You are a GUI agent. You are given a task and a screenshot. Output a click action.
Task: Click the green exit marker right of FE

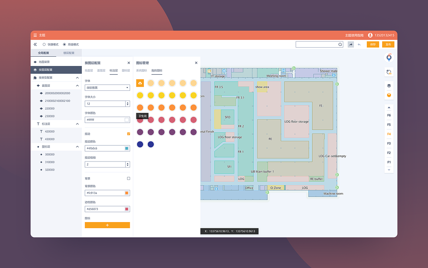(x=337, y=84)
